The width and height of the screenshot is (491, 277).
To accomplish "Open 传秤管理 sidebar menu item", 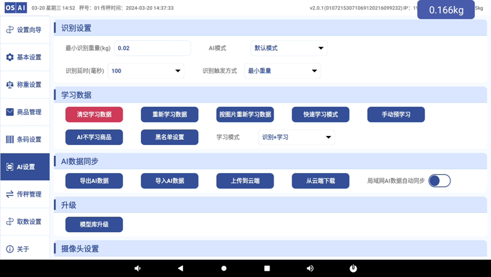I will 25,194.
